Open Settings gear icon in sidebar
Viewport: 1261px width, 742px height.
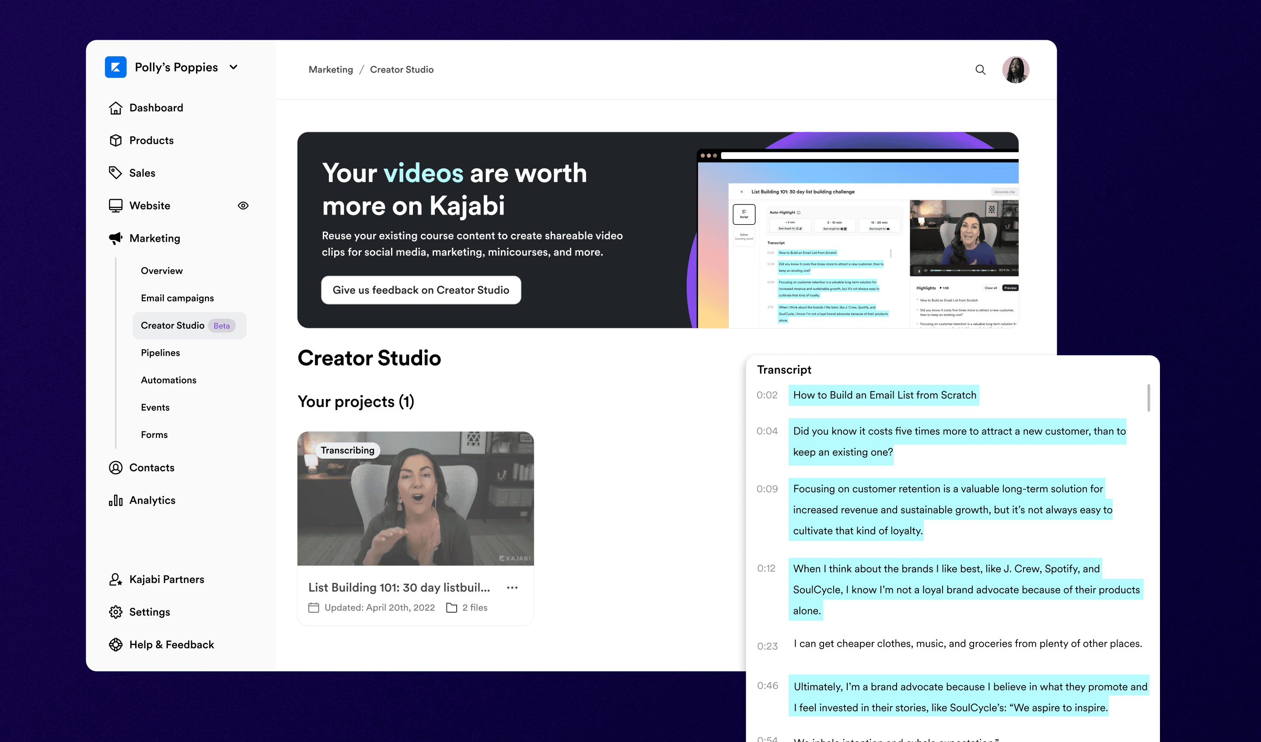(x=115, y=612)
